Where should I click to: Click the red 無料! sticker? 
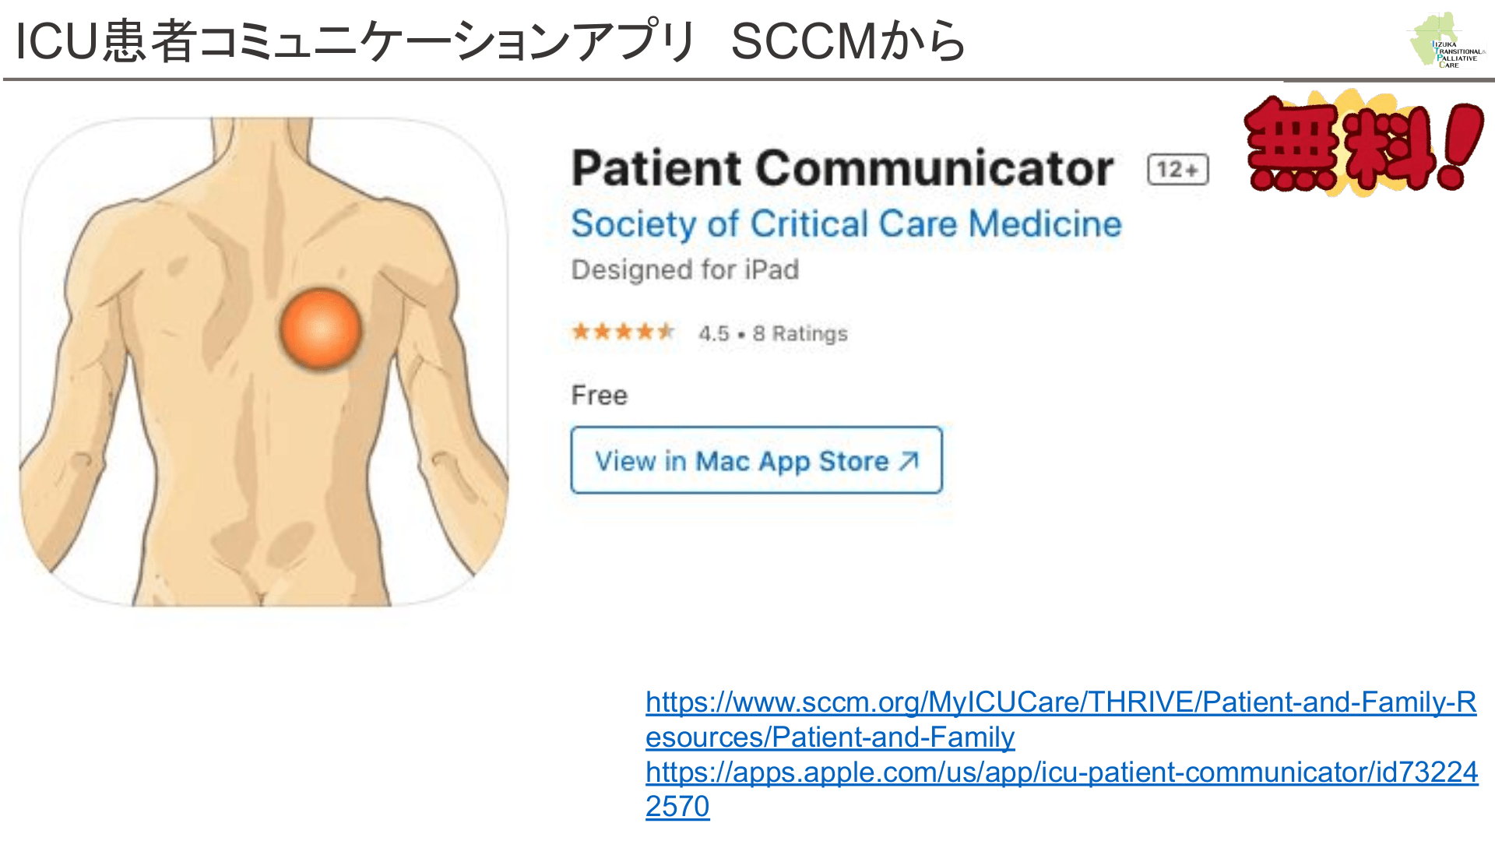tap(1363, 144)
